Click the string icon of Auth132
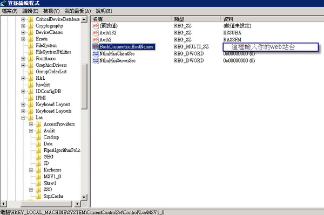324x215 pixels. [96, 32]
